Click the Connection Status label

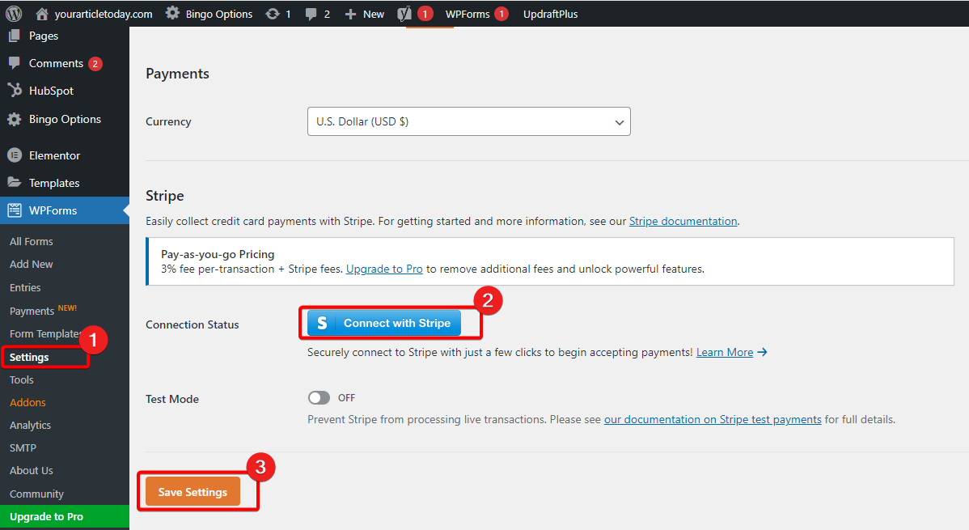pos(193,324)
